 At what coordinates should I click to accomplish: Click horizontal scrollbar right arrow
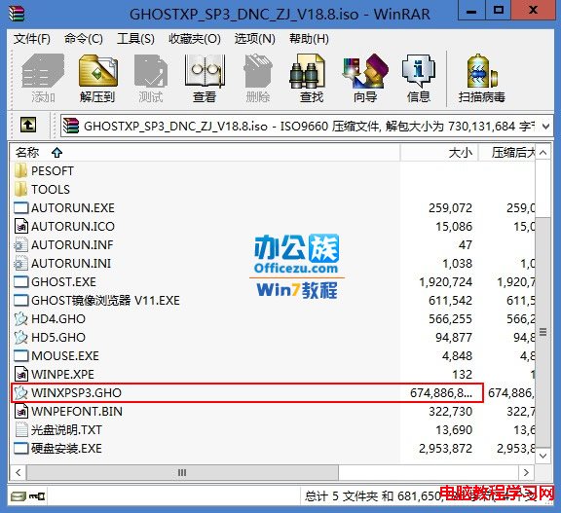tap(526, 473)
